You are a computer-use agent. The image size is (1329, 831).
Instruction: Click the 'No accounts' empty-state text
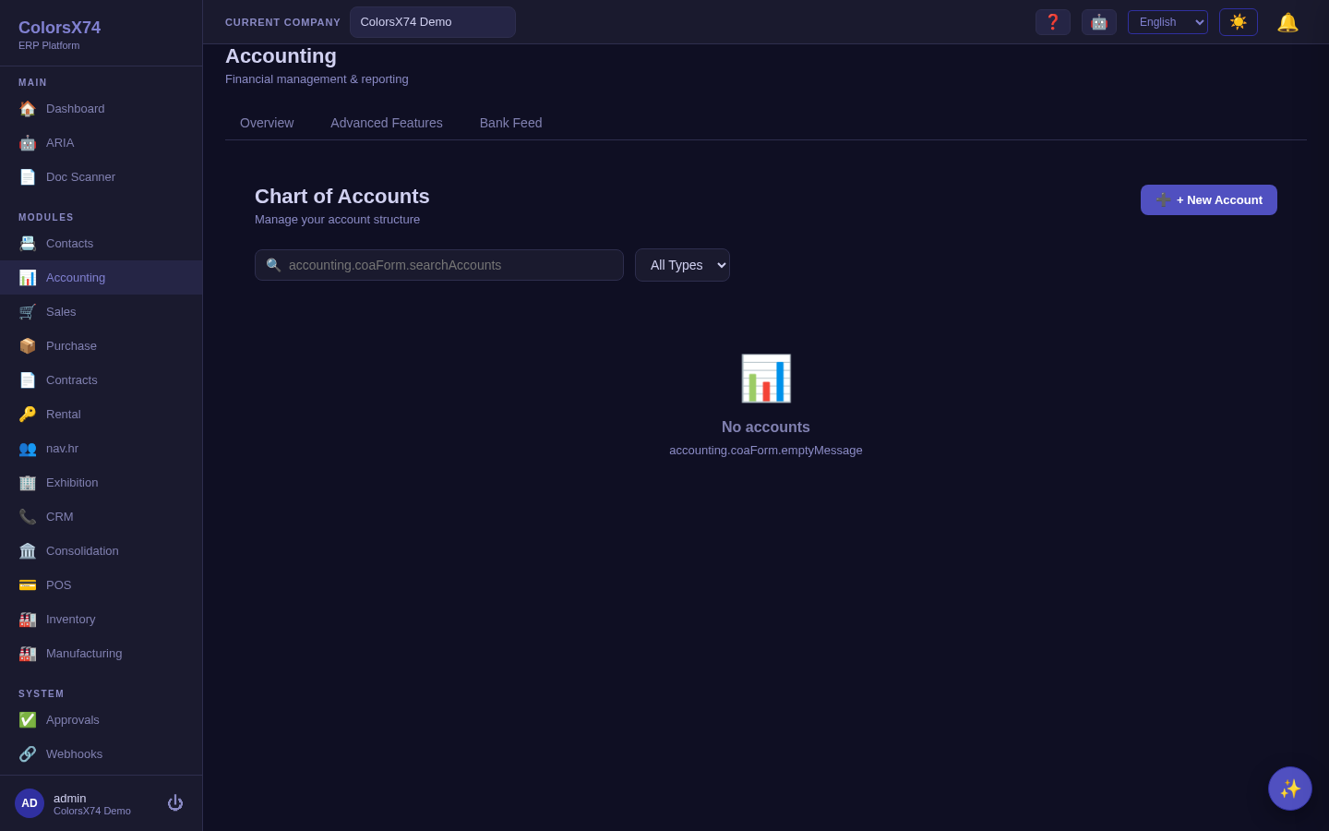coord(766,428)
